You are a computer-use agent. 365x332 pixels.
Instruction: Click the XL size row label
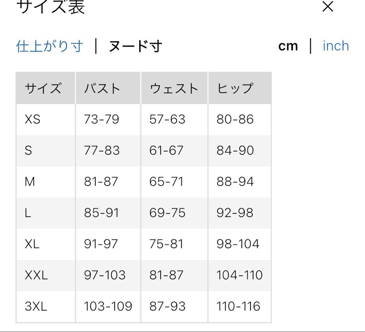click(32, 244)
